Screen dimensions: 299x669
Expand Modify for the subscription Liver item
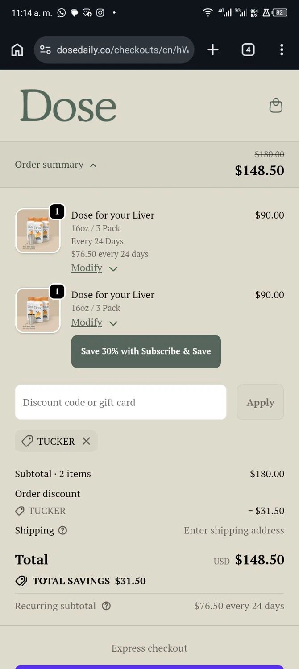[x=94, y=268]
